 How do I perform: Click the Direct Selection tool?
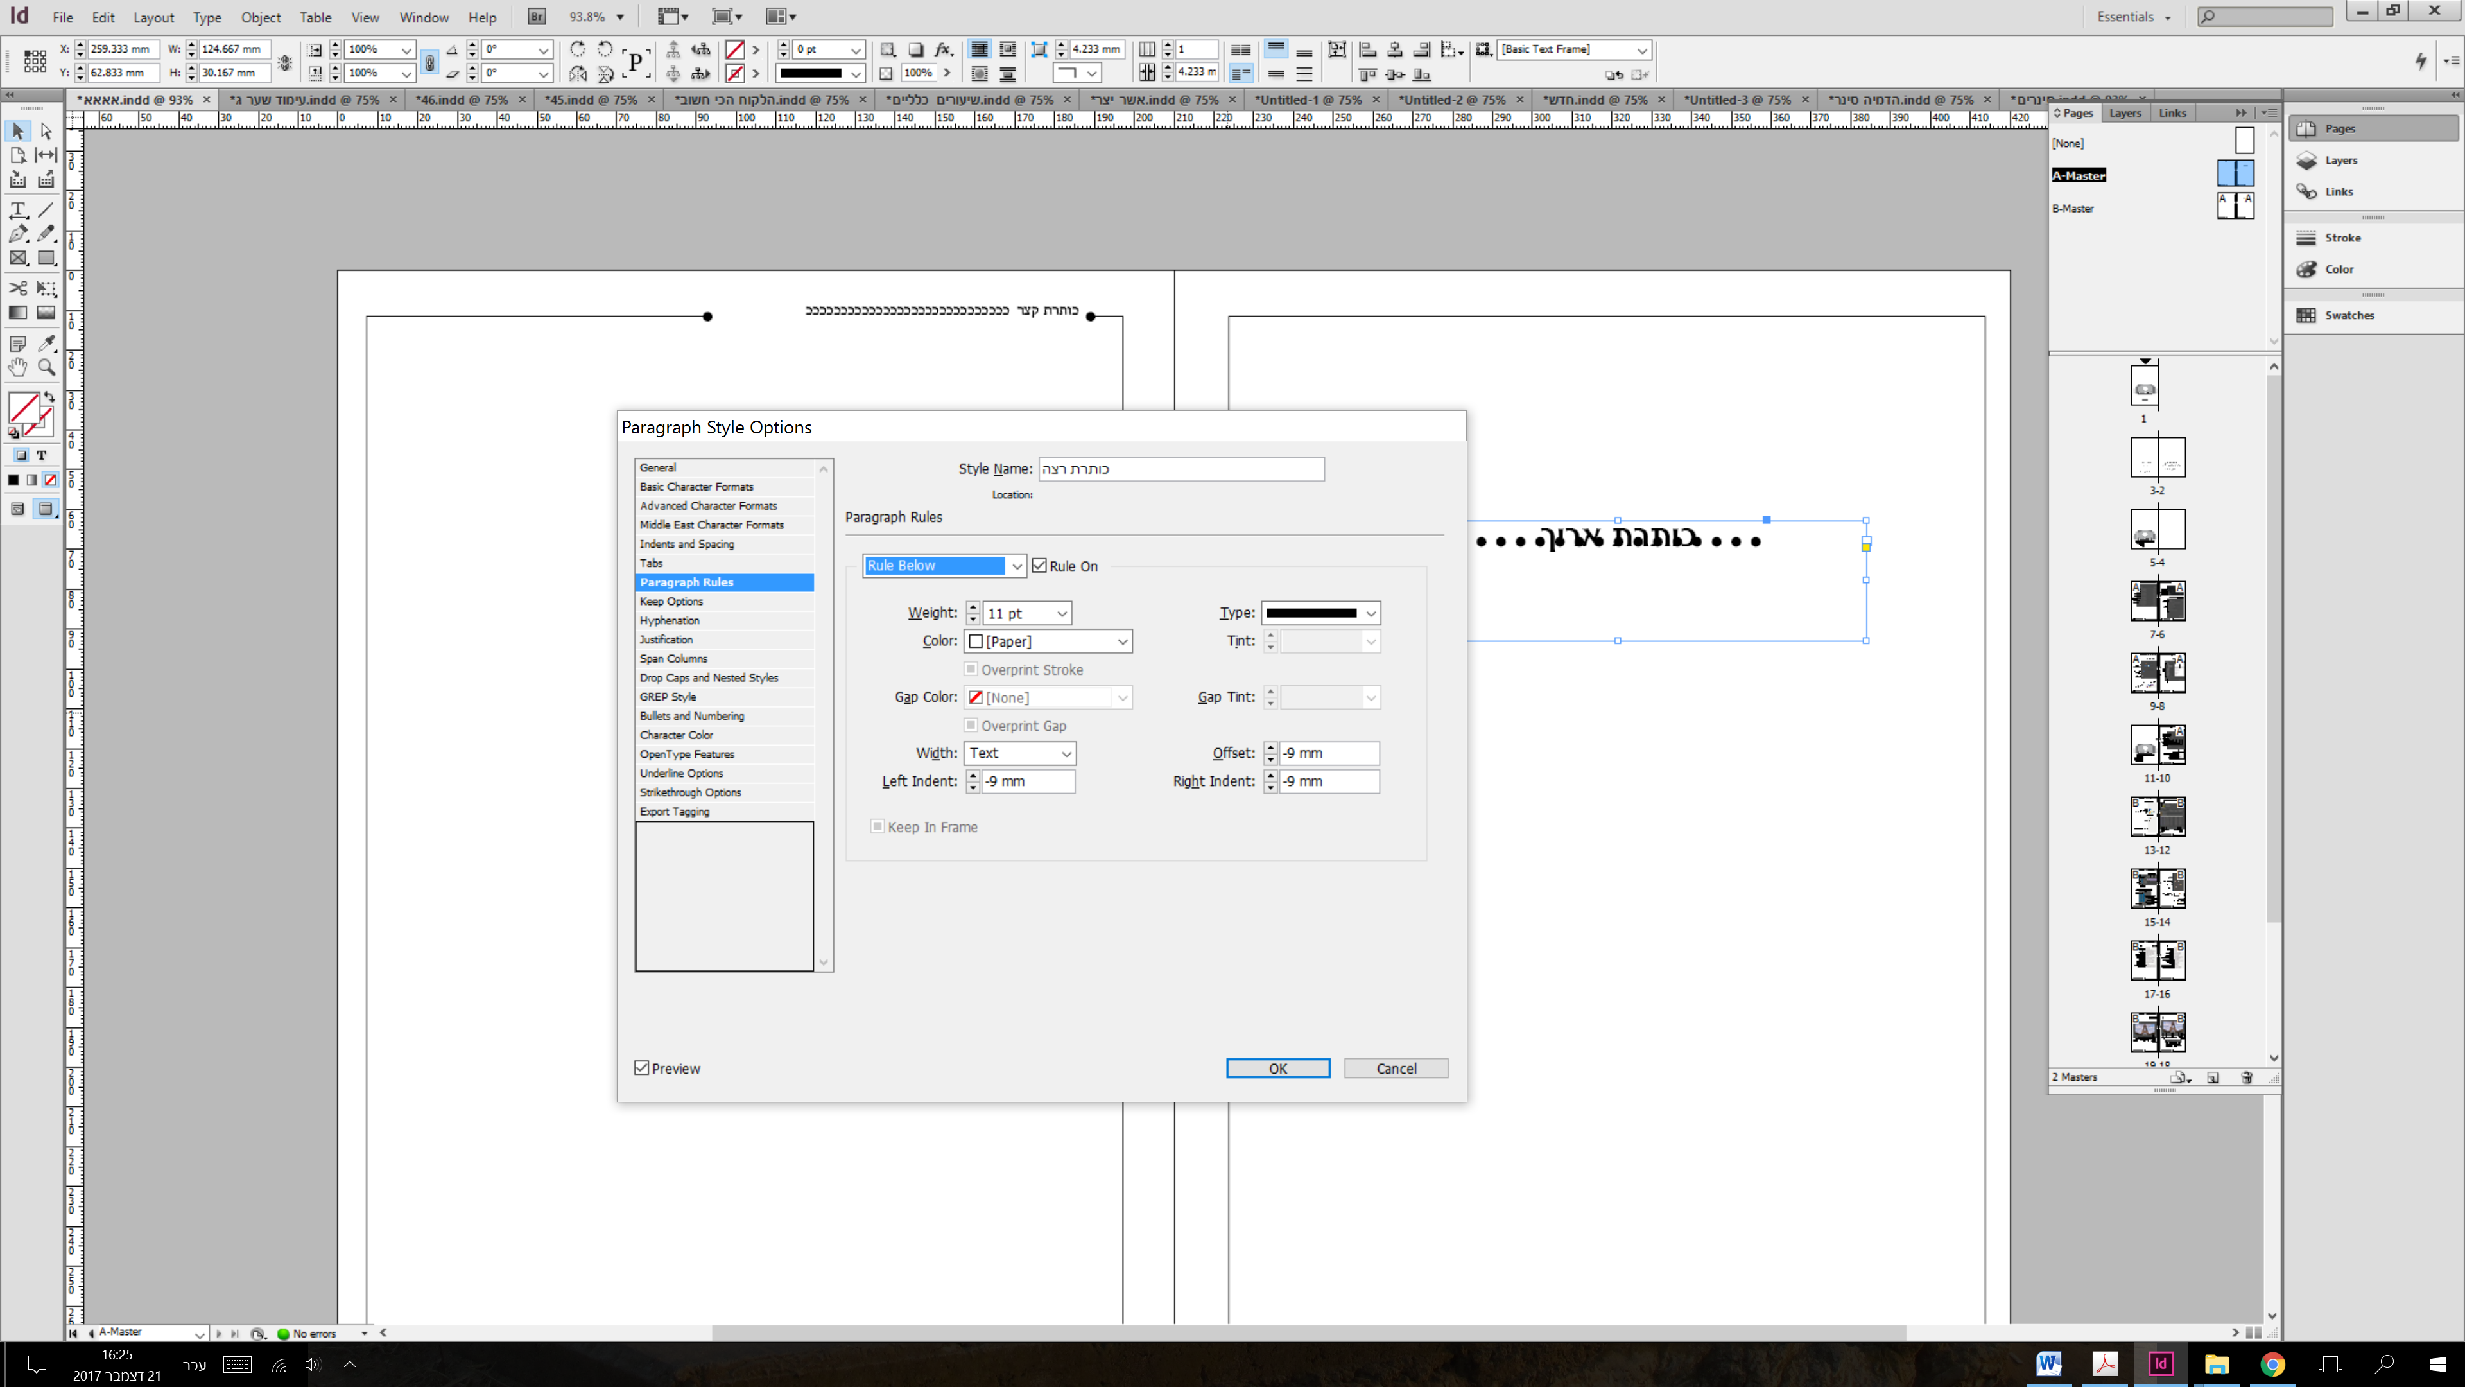pos(46,131)
